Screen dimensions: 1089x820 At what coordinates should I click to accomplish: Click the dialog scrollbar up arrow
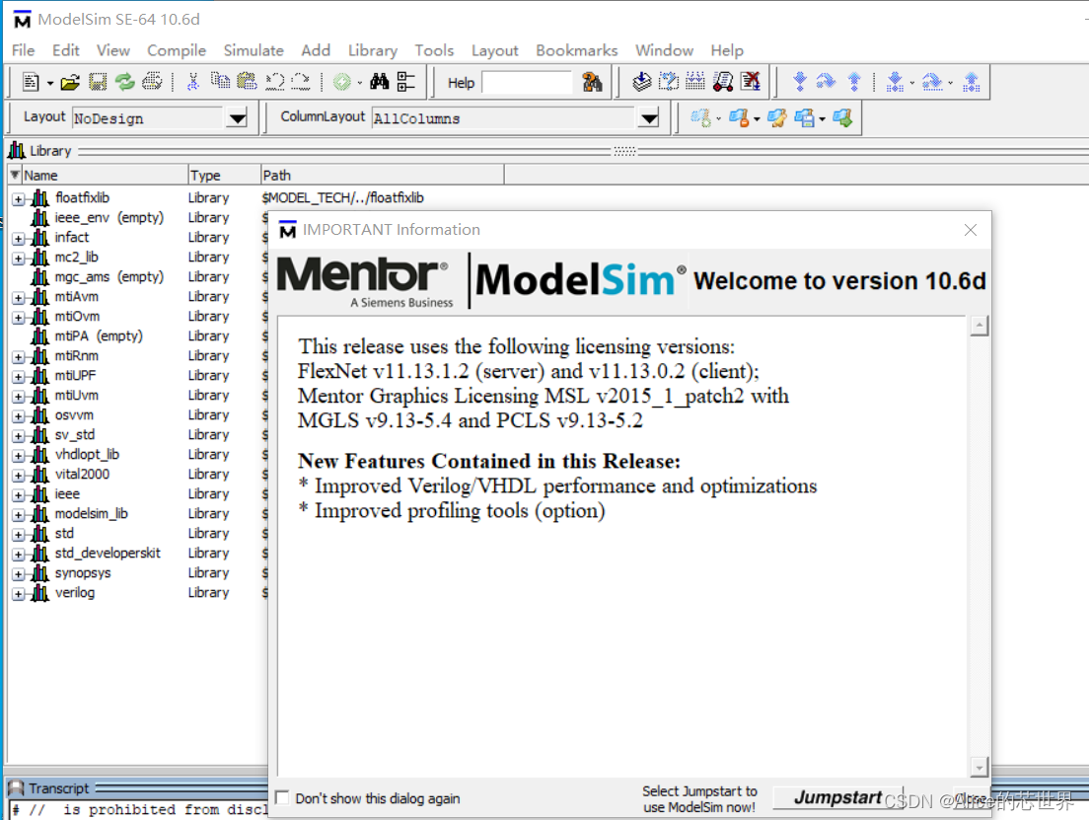980,326
